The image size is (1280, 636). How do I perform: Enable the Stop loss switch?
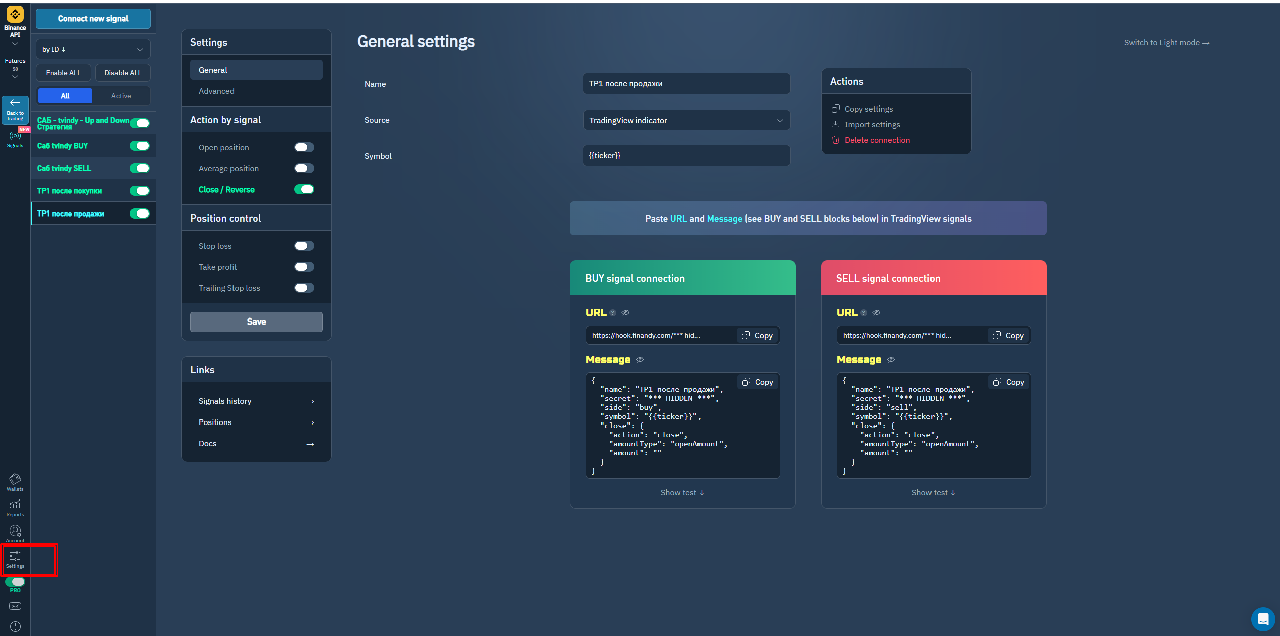pyautogui.click(x=304, y=246)
